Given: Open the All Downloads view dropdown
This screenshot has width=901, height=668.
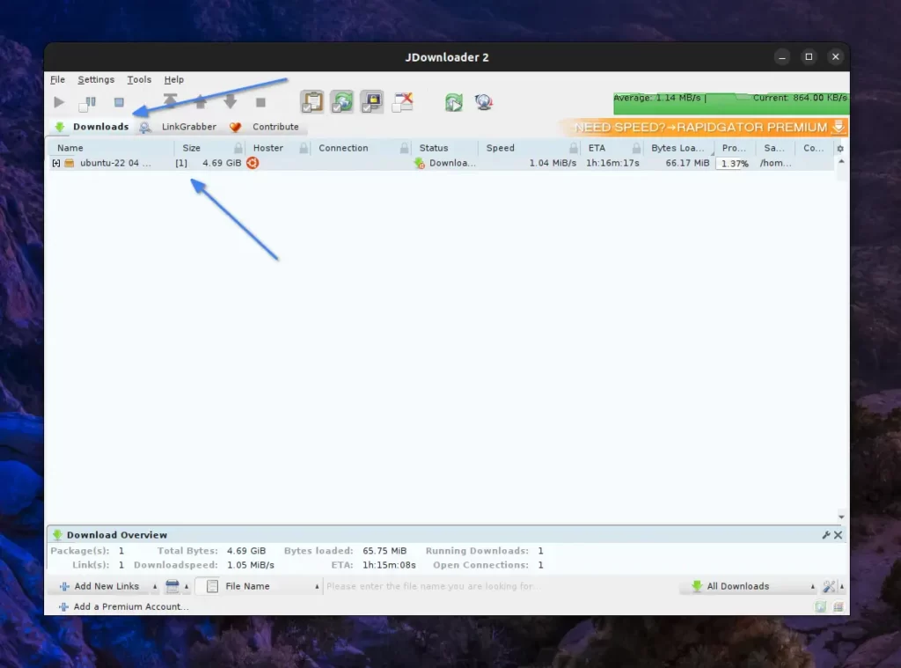Looking at the screenshot, I should pos(749,586).
